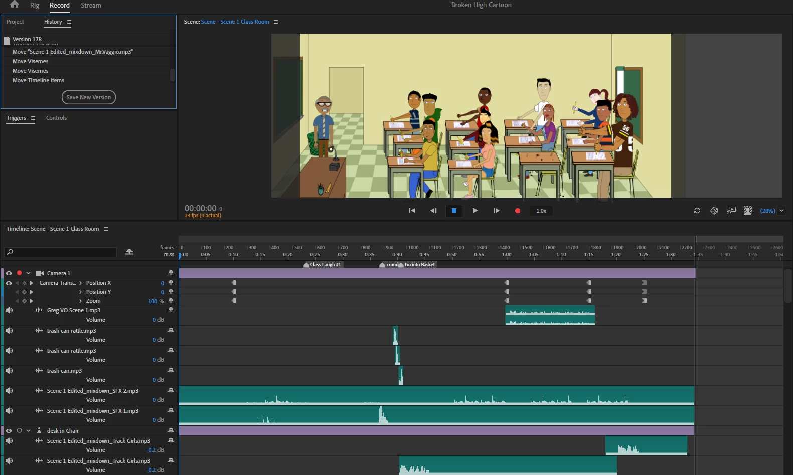Select the Go into Basket marker
The height and width of the screenshot is (475, 793).
[x=417, y=265]
